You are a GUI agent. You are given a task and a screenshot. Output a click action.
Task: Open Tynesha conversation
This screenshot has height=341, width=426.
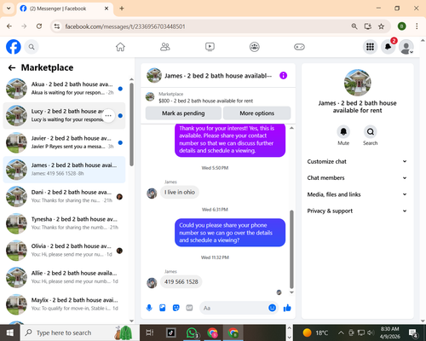click(64, 223)
